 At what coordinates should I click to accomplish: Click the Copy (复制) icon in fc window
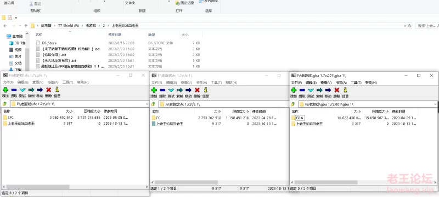[180, 90]
